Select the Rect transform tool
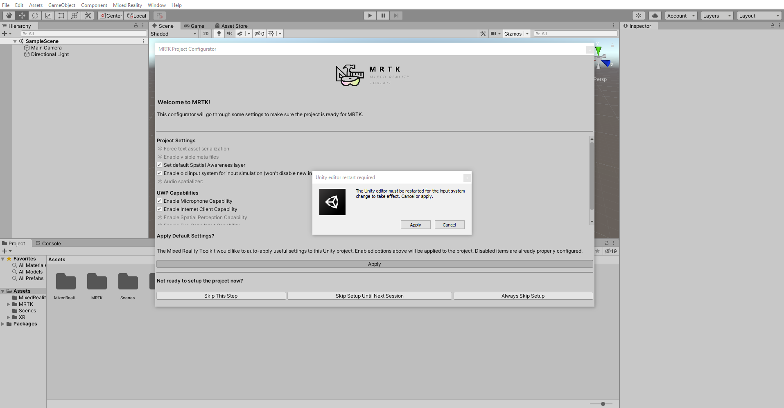 pyautogui.click(x=61, y=16)
